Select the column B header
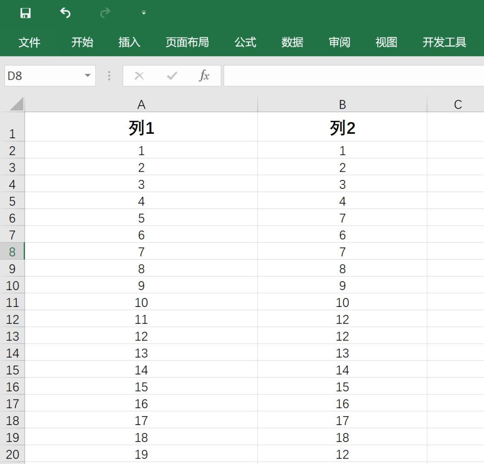This screenshot has width=484, height=464. (342, 104)
